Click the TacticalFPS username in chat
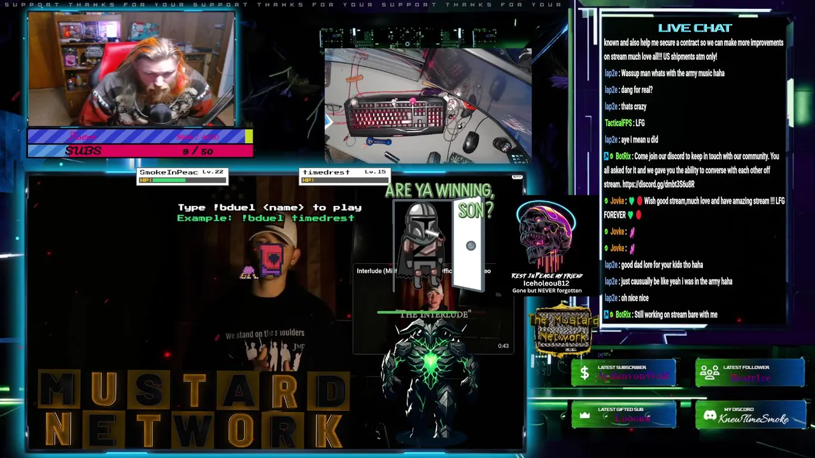This screenshot has width=815, height=458. 618,123
